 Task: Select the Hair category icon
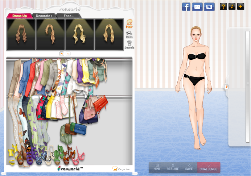click(129, 24)
